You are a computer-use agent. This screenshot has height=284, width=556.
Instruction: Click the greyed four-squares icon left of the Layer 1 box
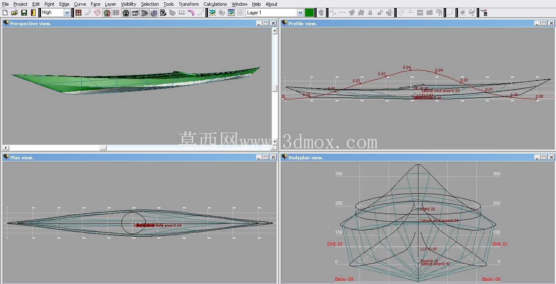tap(241, 13)
